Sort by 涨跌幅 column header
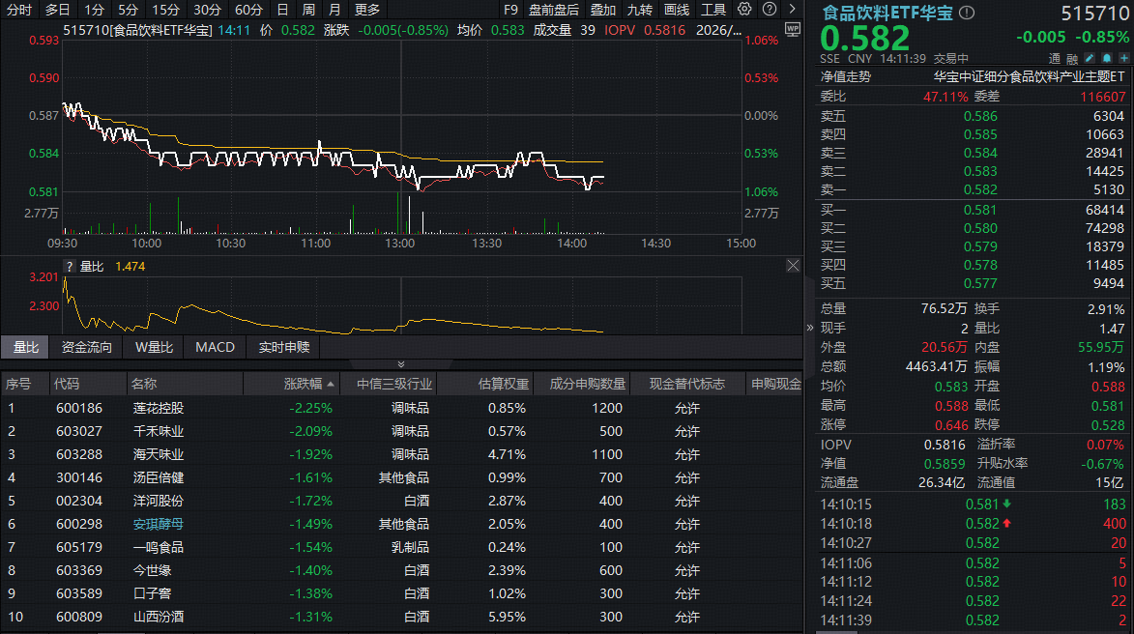1134x634 pixels. pos(309,384)
